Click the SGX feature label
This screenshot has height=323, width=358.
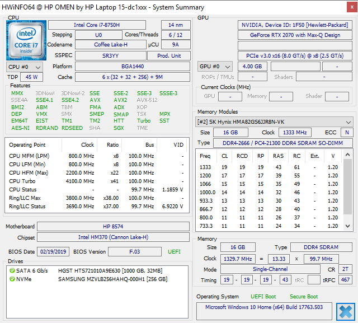tap(119, 128)
